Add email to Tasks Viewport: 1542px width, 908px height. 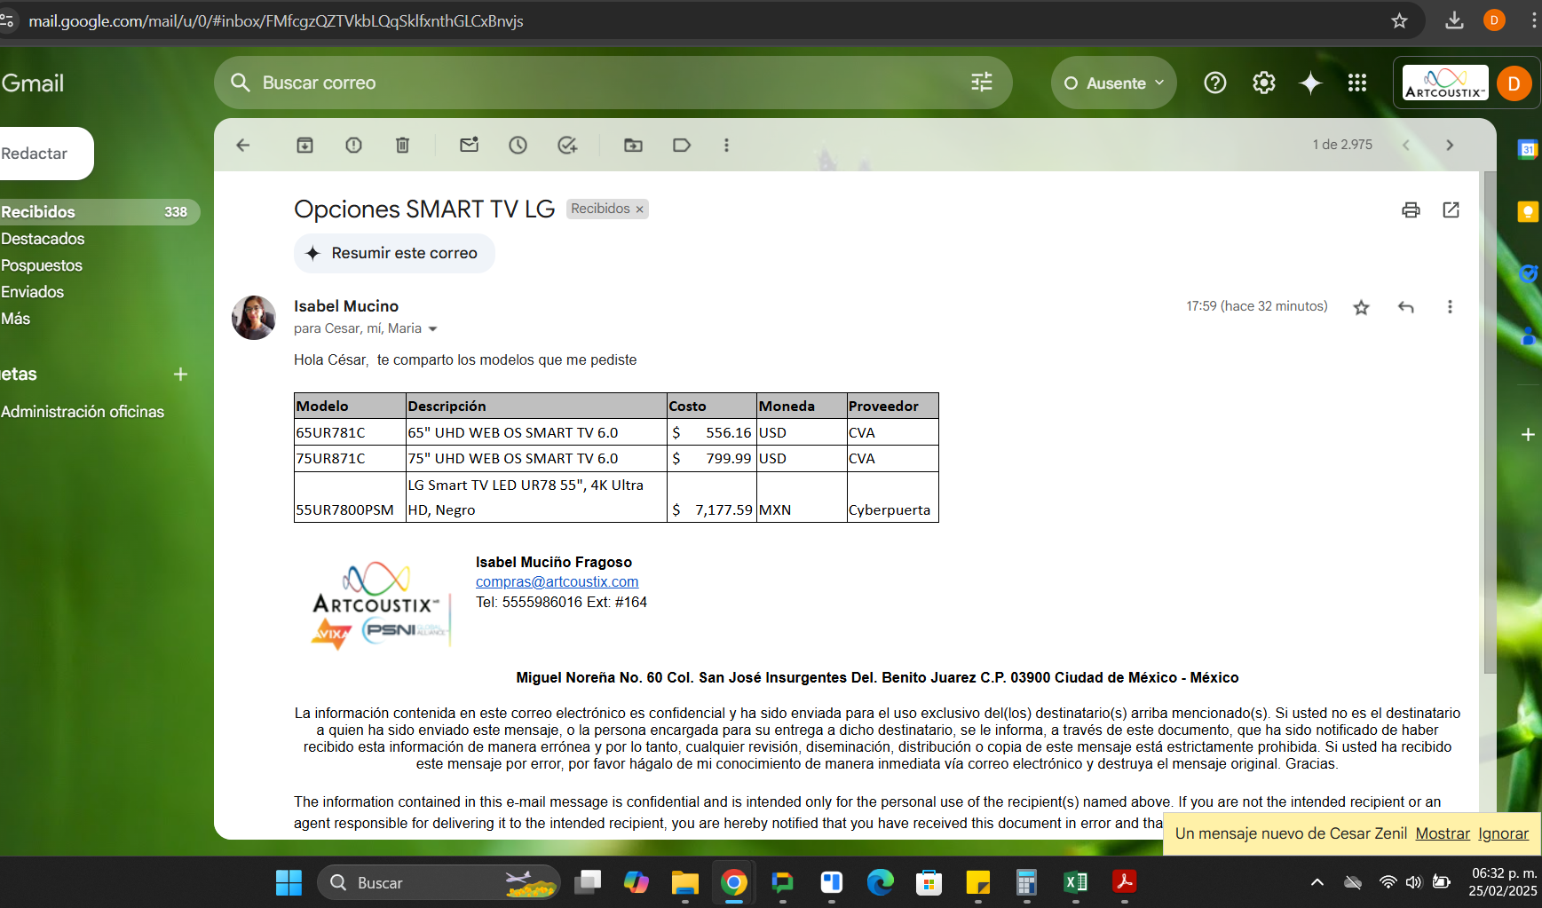567,145
